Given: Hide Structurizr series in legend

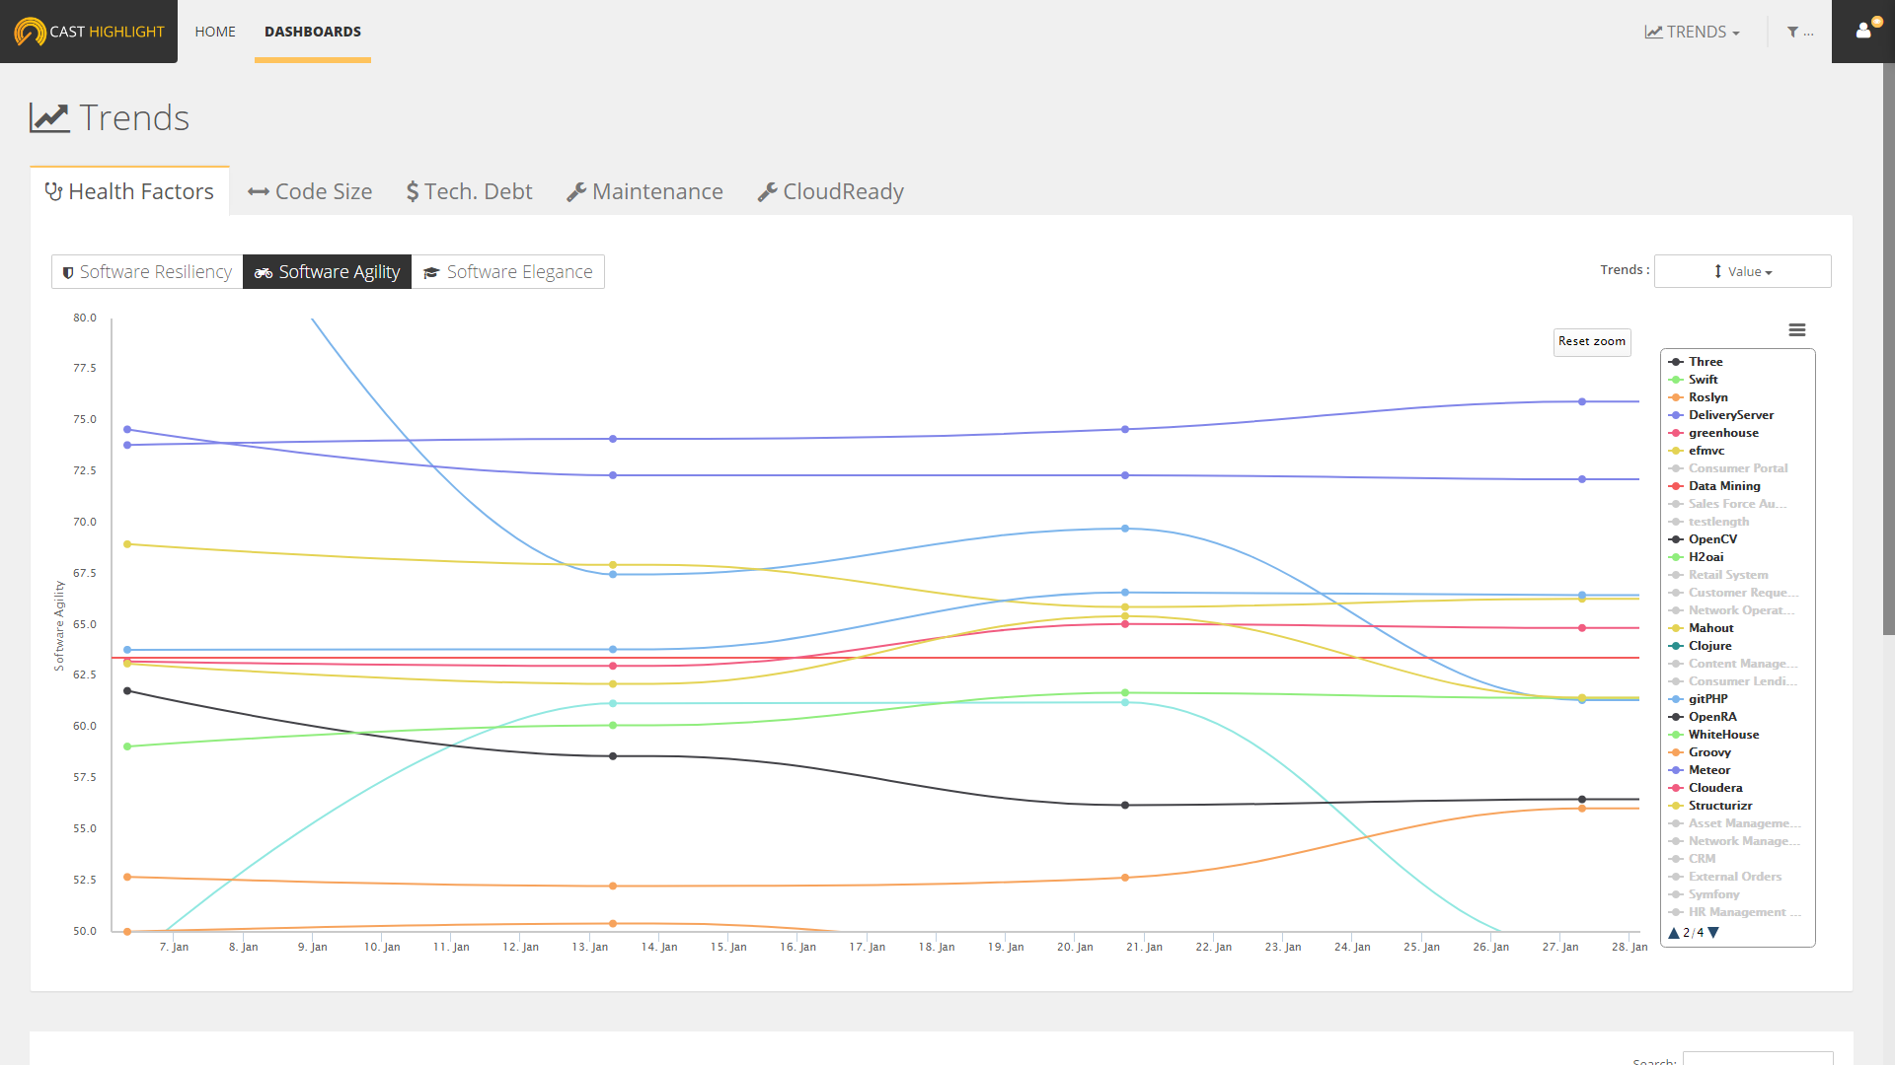Looking at the screenshot, I should (x=1711, y=806).
